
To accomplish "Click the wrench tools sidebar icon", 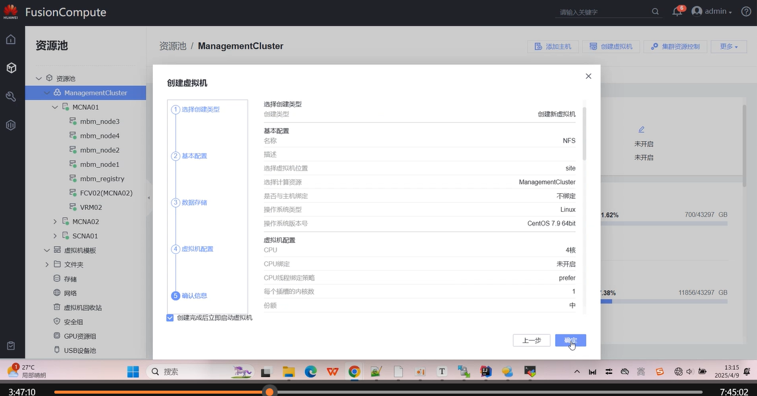I will click(x=11, y=97).
